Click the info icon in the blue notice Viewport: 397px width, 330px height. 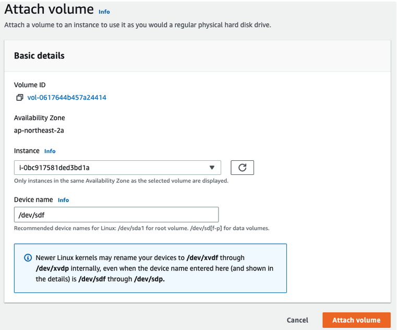28,258
